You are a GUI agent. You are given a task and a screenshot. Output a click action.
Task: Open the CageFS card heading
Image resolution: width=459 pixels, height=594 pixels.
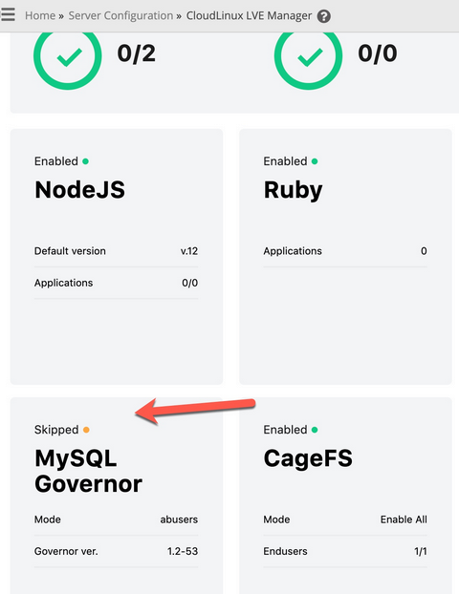tap(308, 458)
